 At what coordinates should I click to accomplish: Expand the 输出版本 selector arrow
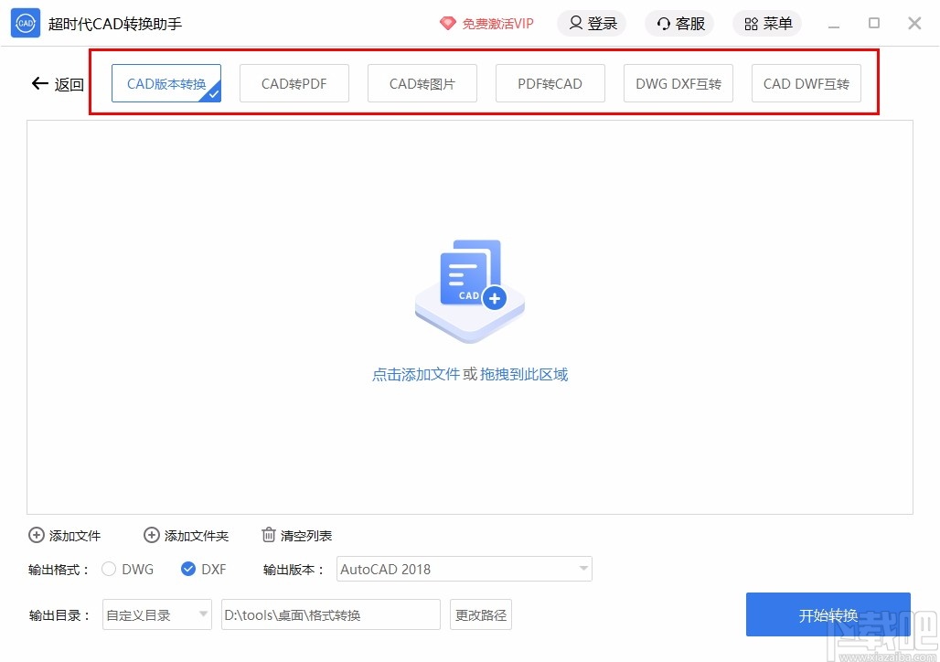(583, 569)
